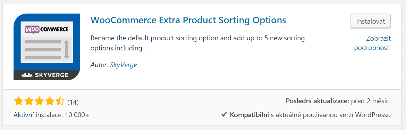This screenshot has height=130, width=406.
Task: Click the plugin description text
Action: point(198,43)
